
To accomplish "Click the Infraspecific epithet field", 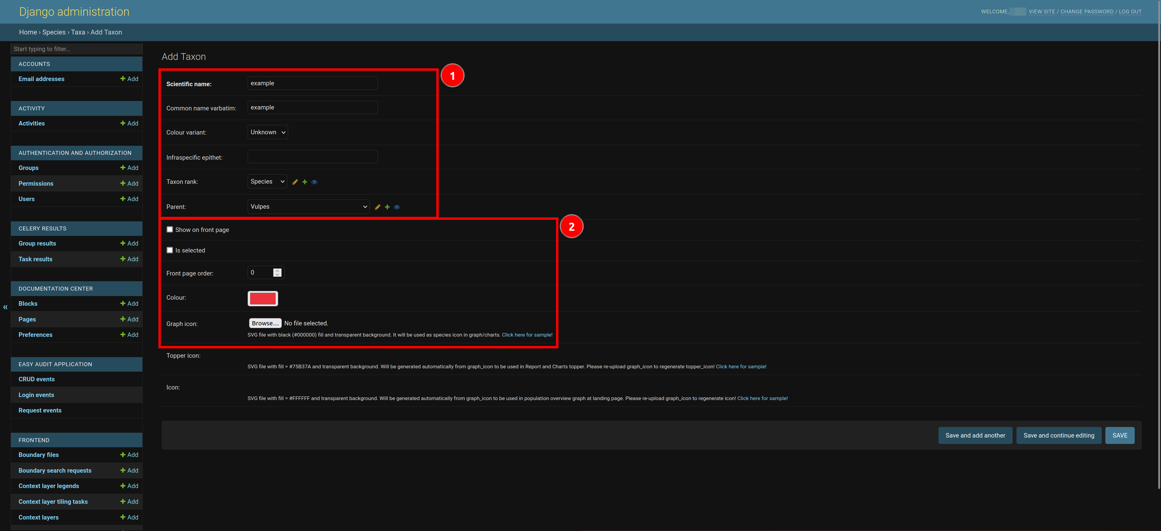I will pos(312,157).
